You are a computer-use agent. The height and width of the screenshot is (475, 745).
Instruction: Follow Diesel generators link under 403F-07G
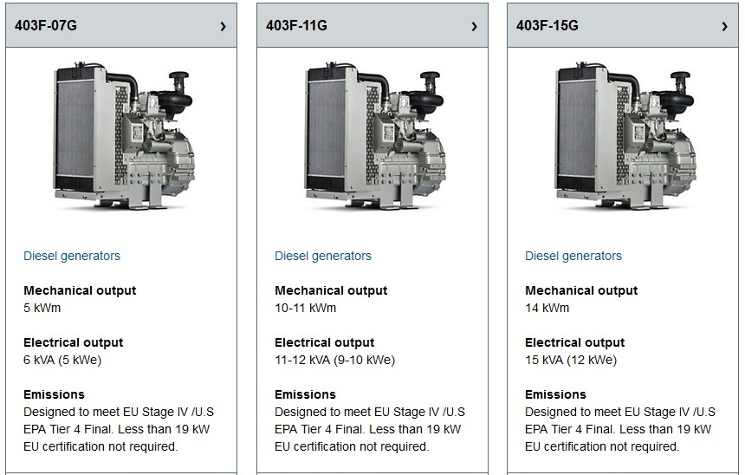click(72, 256)
